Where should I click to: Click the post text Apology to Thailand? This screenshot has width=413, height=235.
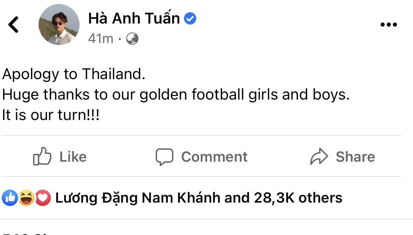(73, 74)
